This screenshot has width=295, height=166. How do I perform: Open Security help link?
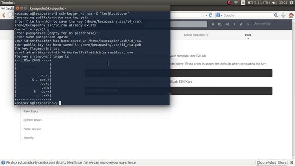coord(28,138)
